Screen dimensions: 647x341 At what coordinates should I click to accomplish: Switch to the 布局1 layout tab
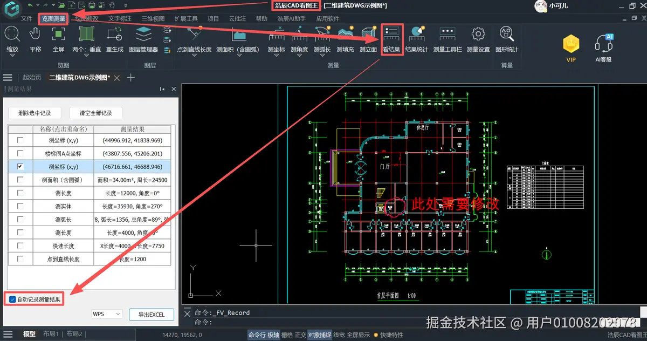[51, 335]
